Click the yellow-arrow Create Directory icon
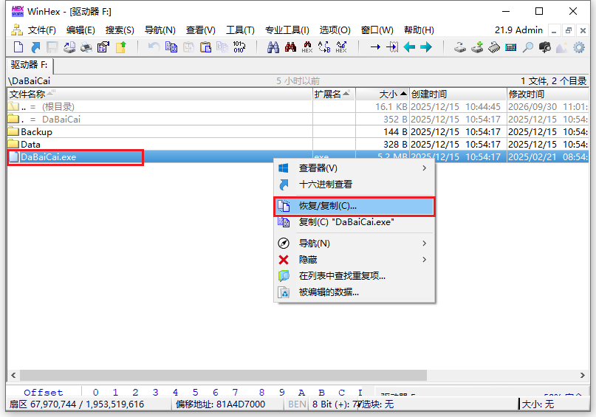 click(x=121, y=47)
